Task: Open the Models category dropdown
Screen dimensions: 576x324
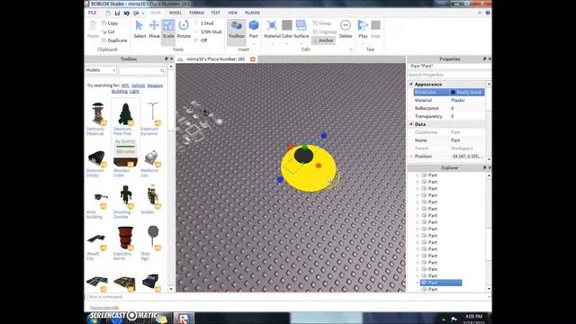Action: 101,70
